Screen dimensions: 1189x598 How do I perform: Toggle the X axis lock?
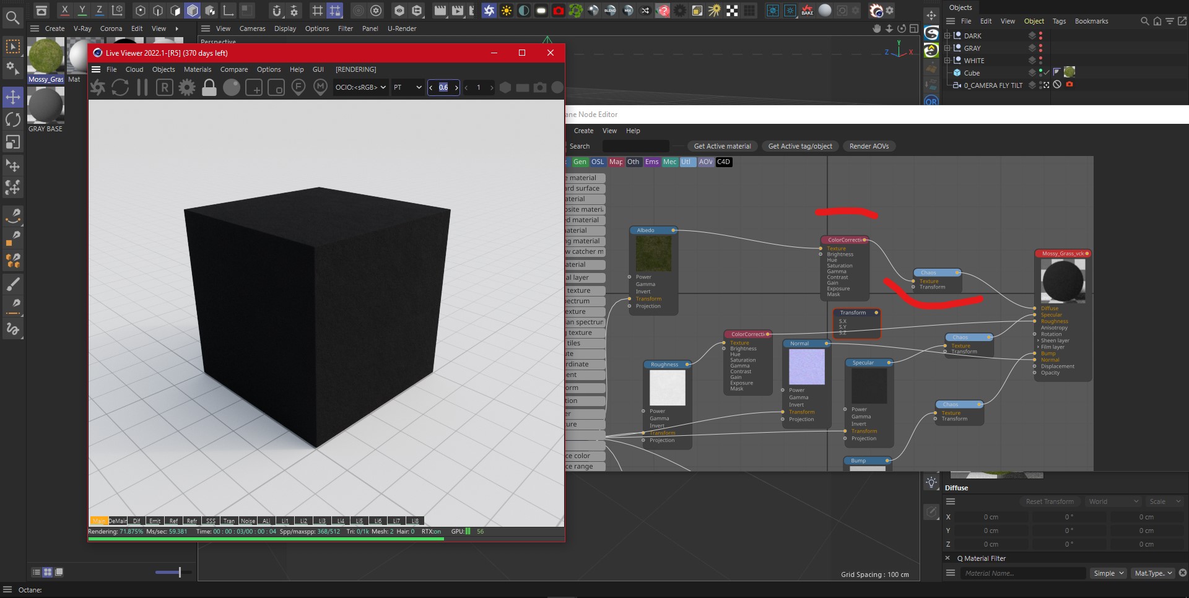64,11
